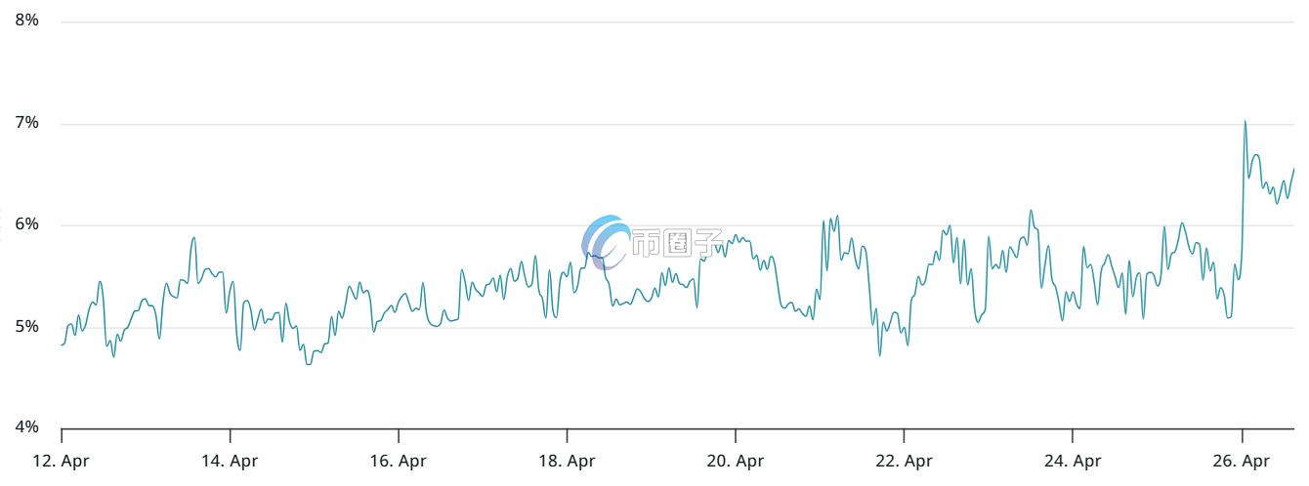Screen dimensions: 1309x486
Task: Click the 币圈子 watermark text
Action: tap(676, 242)
